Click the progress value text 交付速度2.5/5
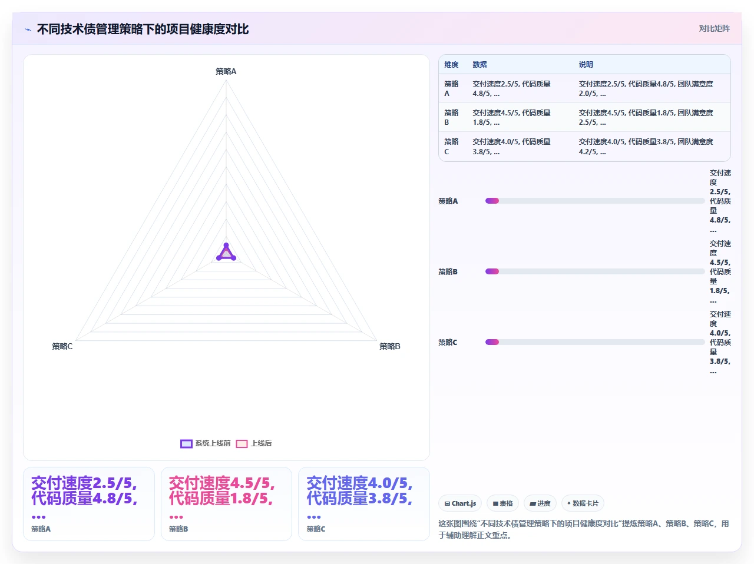754x564 pixels. tap(720, 201)
